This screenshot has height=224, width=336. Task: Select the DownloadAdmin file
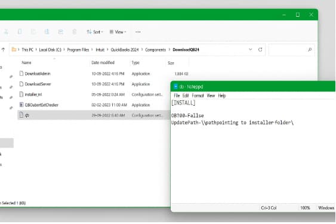click(38, 74)
